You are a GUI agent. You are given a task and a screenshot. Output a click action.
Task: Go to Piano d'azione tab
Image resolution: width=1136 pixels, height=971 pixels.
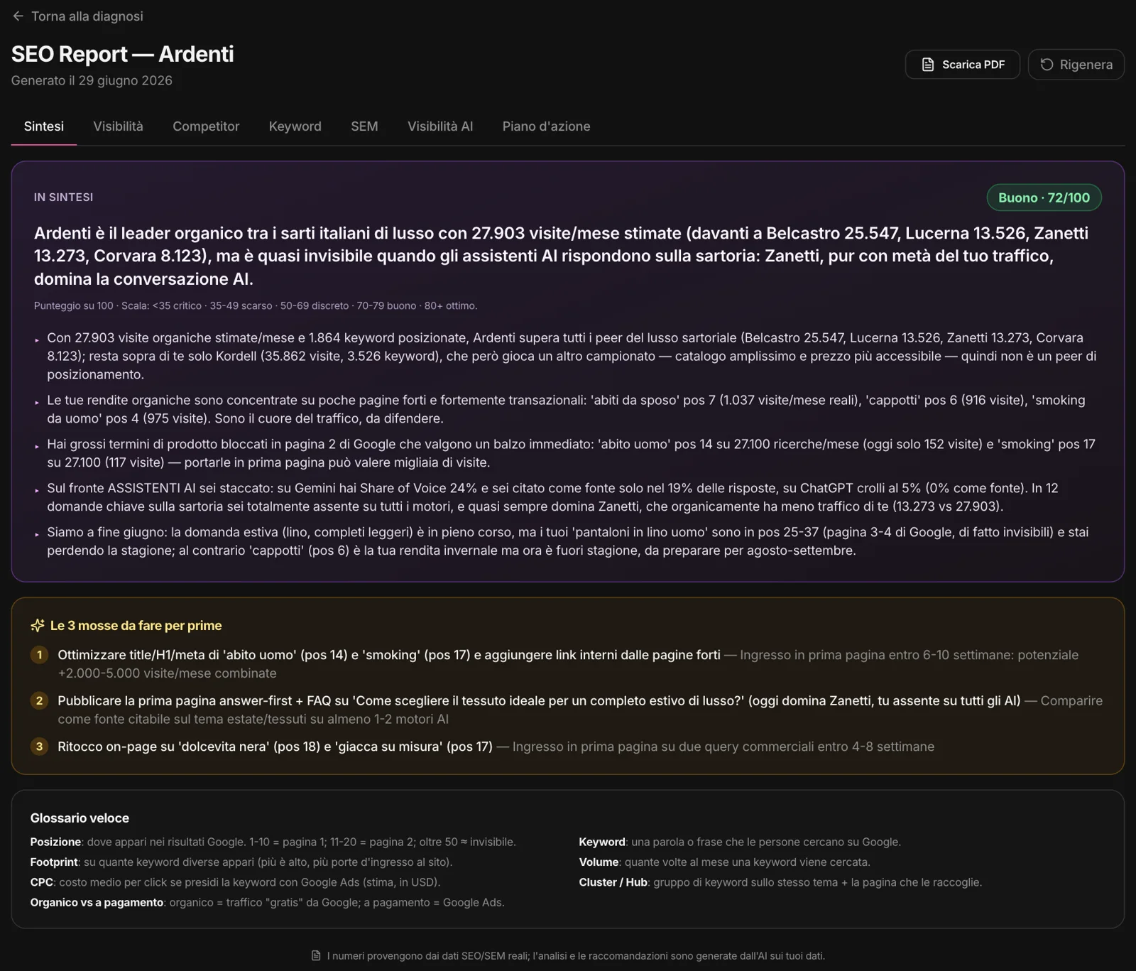[x=546, y=126]
